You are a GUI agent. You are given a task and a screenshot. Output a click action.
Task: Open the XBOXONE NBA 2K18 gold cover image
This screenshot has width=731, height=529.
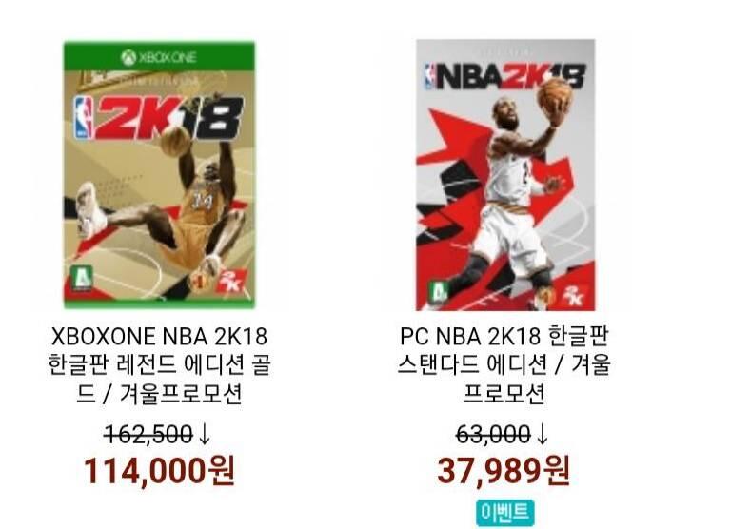point(160,175)
